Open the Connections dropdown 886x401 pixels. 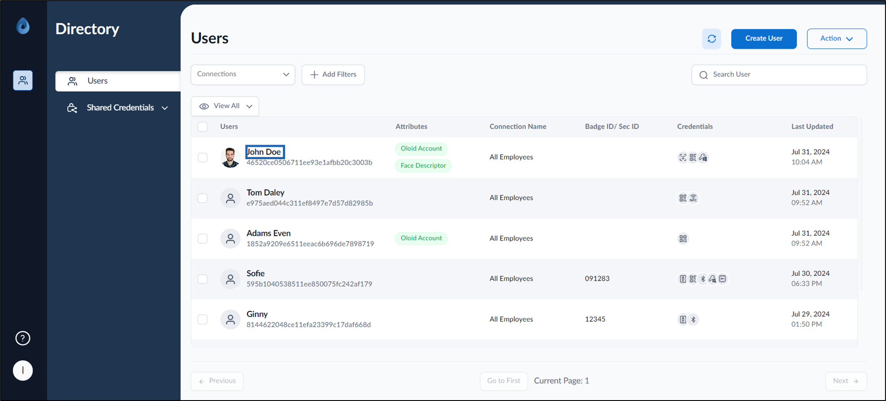243,75
